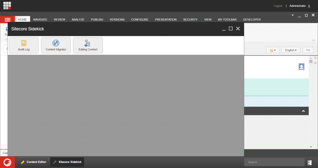Open the red hamburger Sitecore menu
318x168 pixels.
pyautogui.click(x=7, y=20)
